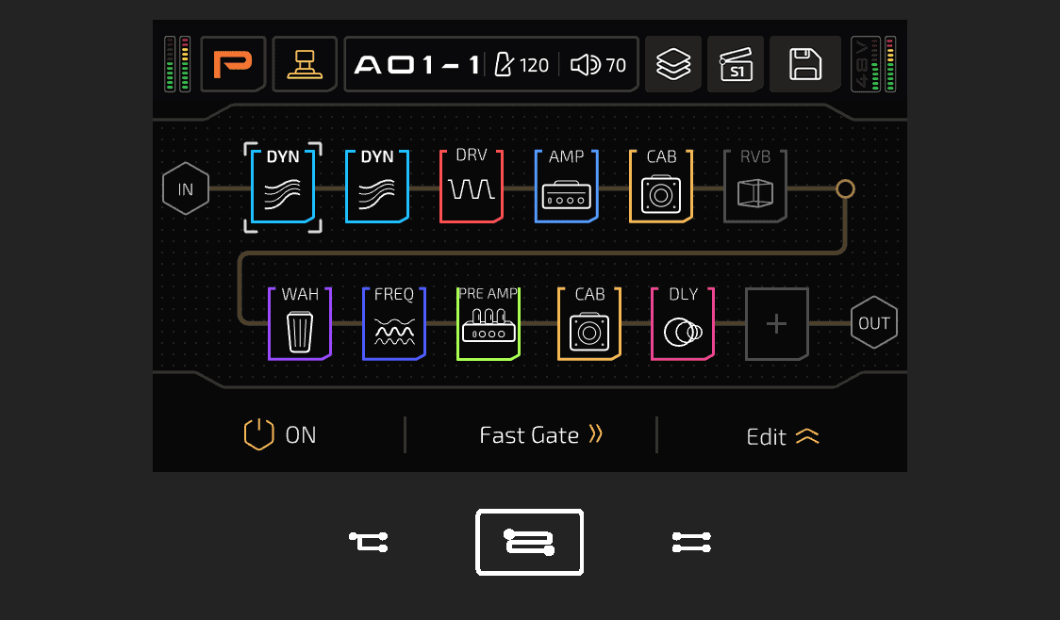1060x620 pixels.
Task: Toggle the 48V phantom power indicator
Action: pyautogui.click(x=861, y=64)
